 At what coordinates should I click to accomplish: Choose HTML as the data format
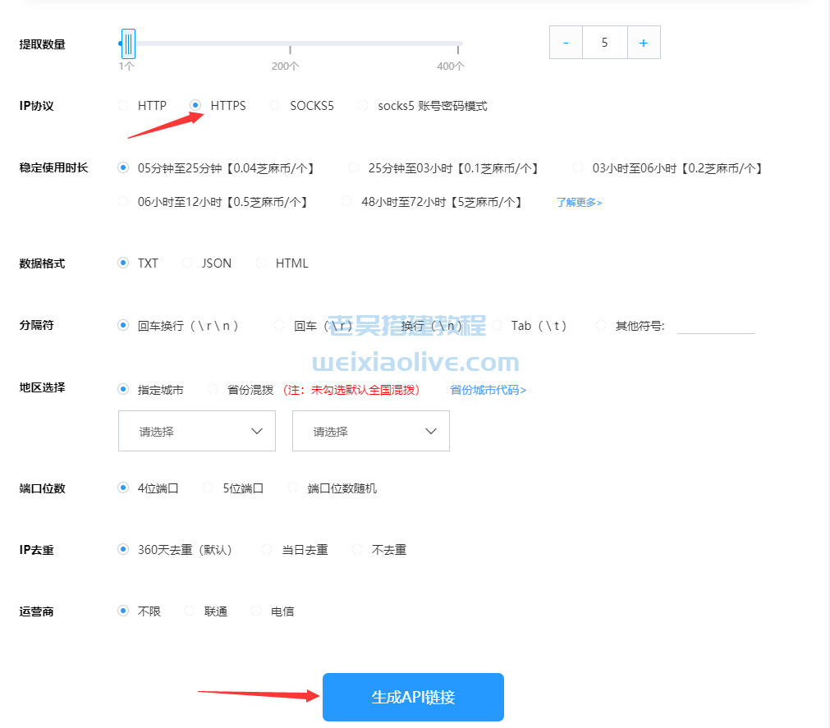(x=261, y=263)
